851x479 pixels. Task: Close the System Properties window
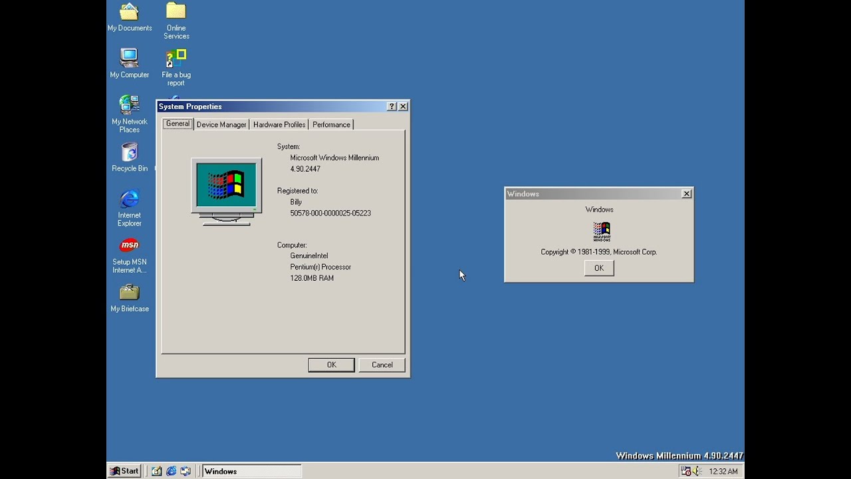403,106
